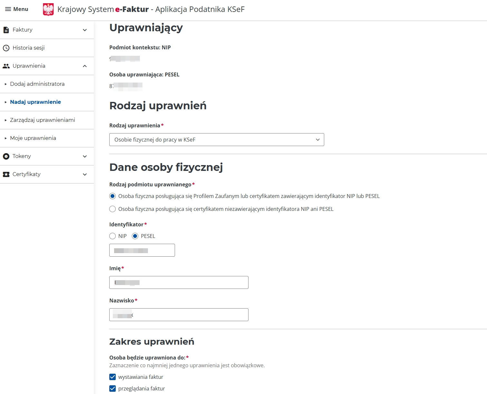Click the Podmiot kontekstu: NIP label
487x394 pixels.
[140, 47]
